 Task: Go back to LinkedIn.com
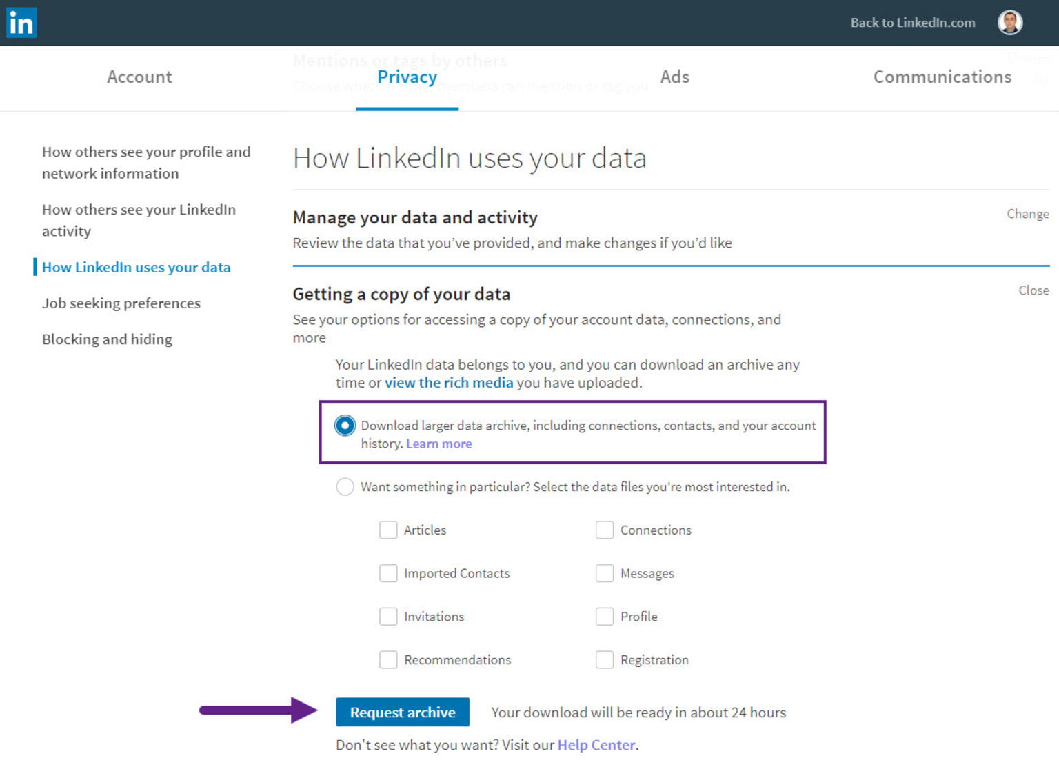[x=913, y=23]
